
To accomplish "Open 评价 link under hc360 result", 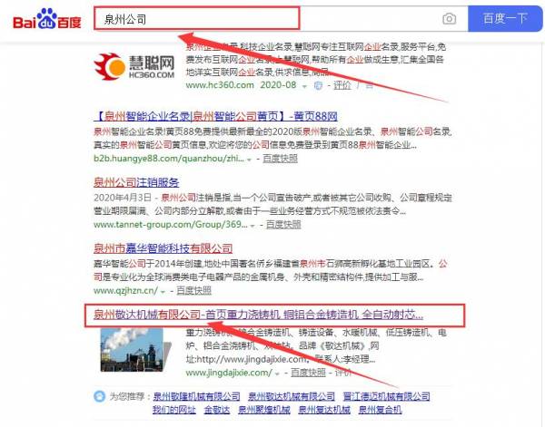I will [x=342, y=85].
